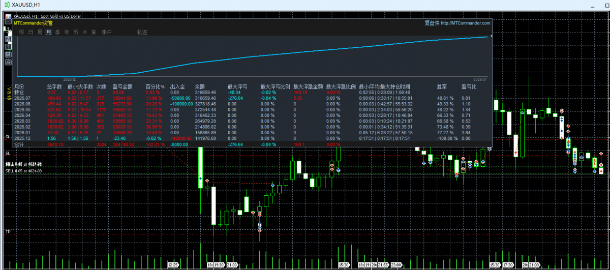
Task: Click the 次数 column header
Action: (102, 87)
